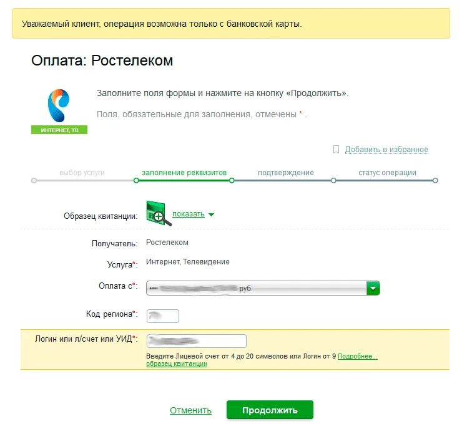
Task: Click the Интернет, Телевидение service text
Action: [x=188, y=262]
